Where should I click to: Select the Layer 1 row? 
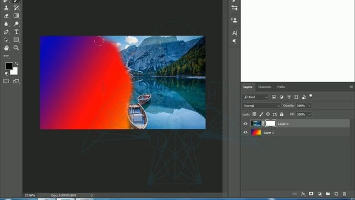[296, 132]
